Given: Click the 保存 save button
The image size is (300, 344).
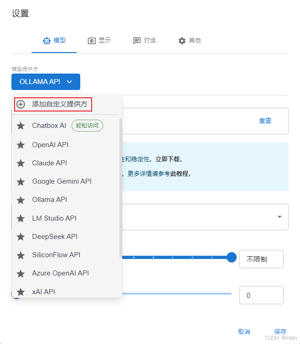Looking at the screenshot, I should coord(280,332).
